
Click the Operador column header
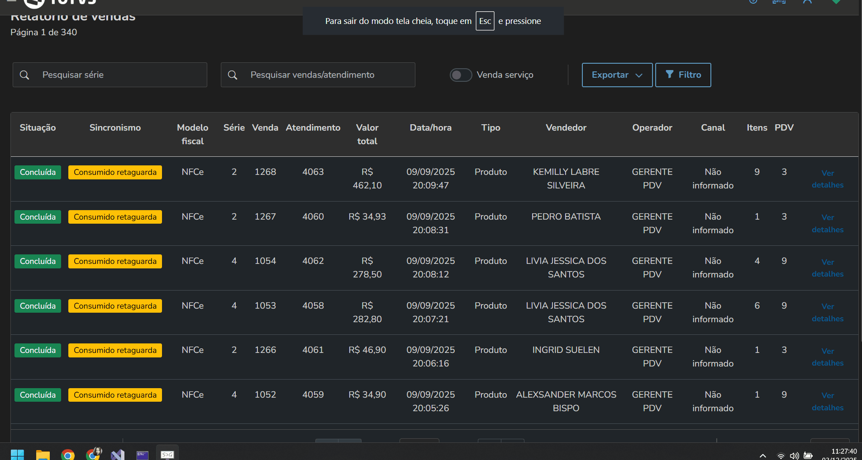(652, 128)
